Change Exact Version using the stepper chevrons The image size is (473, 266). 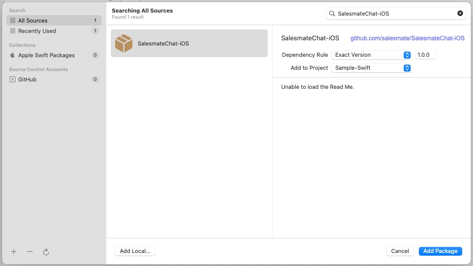pyautogui.click(x=406, y=55)
